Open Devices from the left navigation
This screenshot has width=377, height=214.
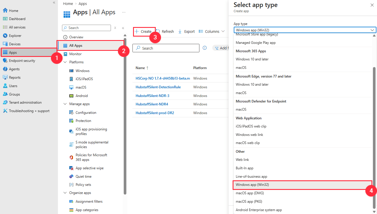[x=15, y=44]
